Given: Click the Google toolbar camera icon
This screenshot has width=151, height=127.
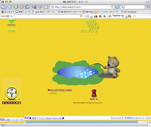Looking at the screenshot, I should 96,16.
